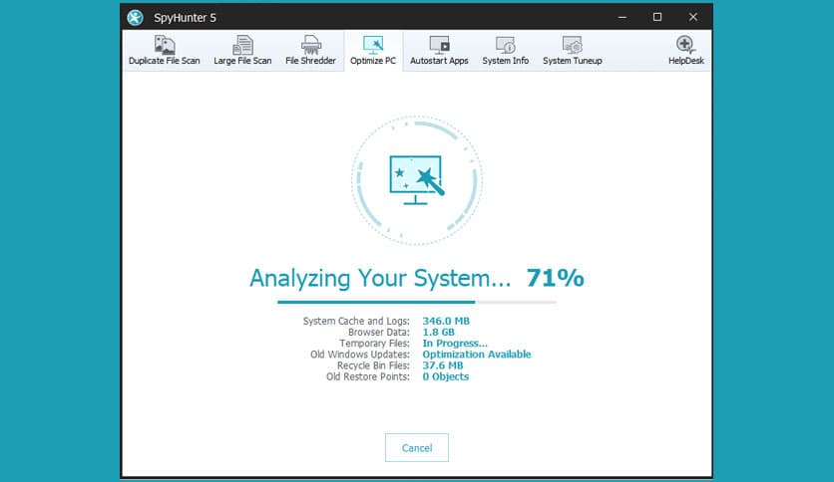Click the 'Temporary Files:' label
Screen dimensions: 834x482
coord(374,343)
